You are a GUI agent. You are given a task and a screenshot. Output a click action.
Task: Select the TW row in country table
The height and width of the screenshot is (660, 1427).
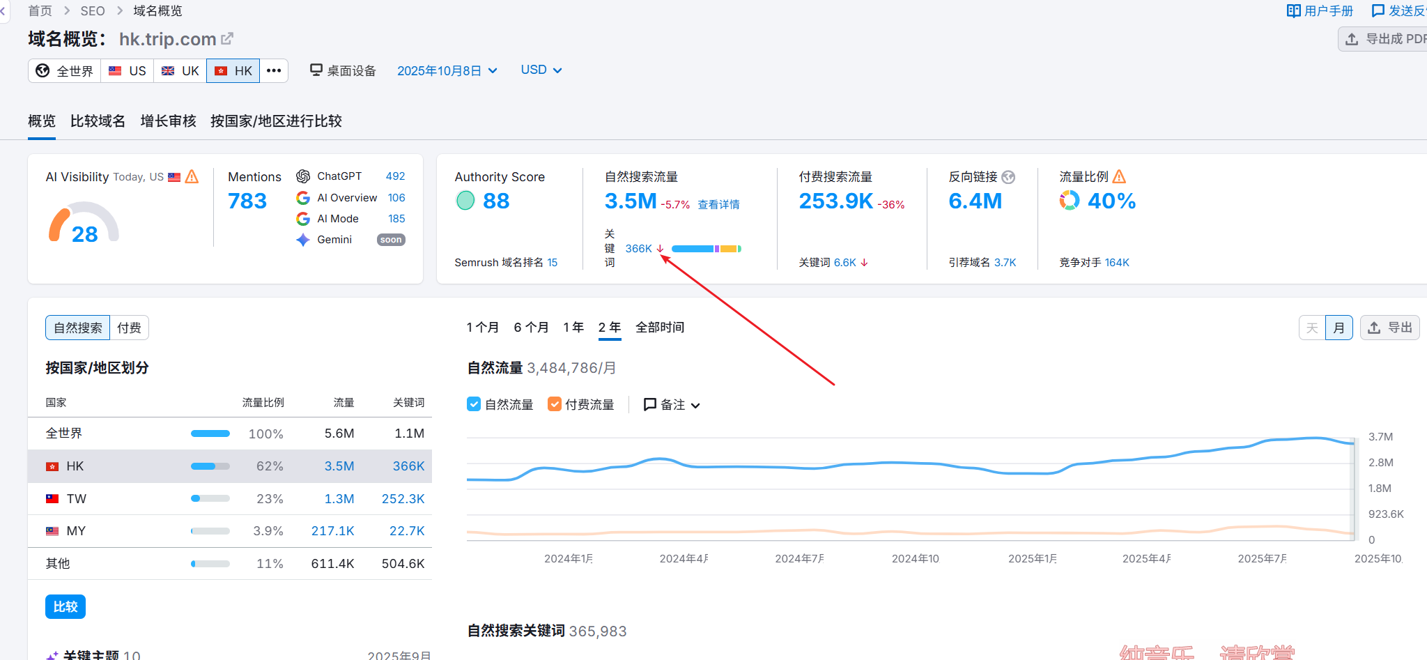(230, 499)
